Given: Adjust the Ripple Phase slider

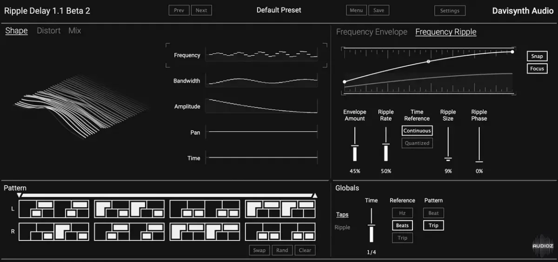Looking at the screenshot, I should (479, 144).
